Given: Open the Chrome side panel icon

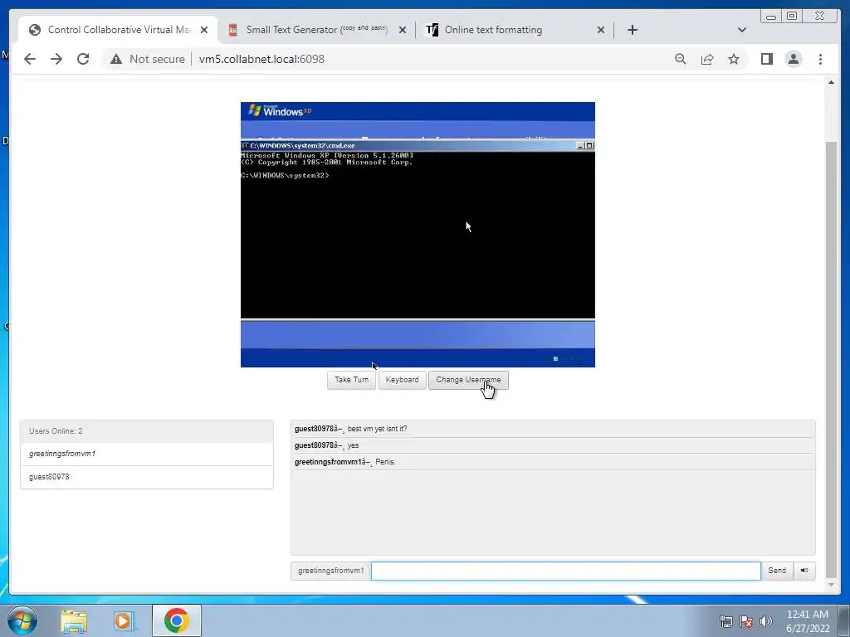Looking at the screenshot, I should 766,59.
